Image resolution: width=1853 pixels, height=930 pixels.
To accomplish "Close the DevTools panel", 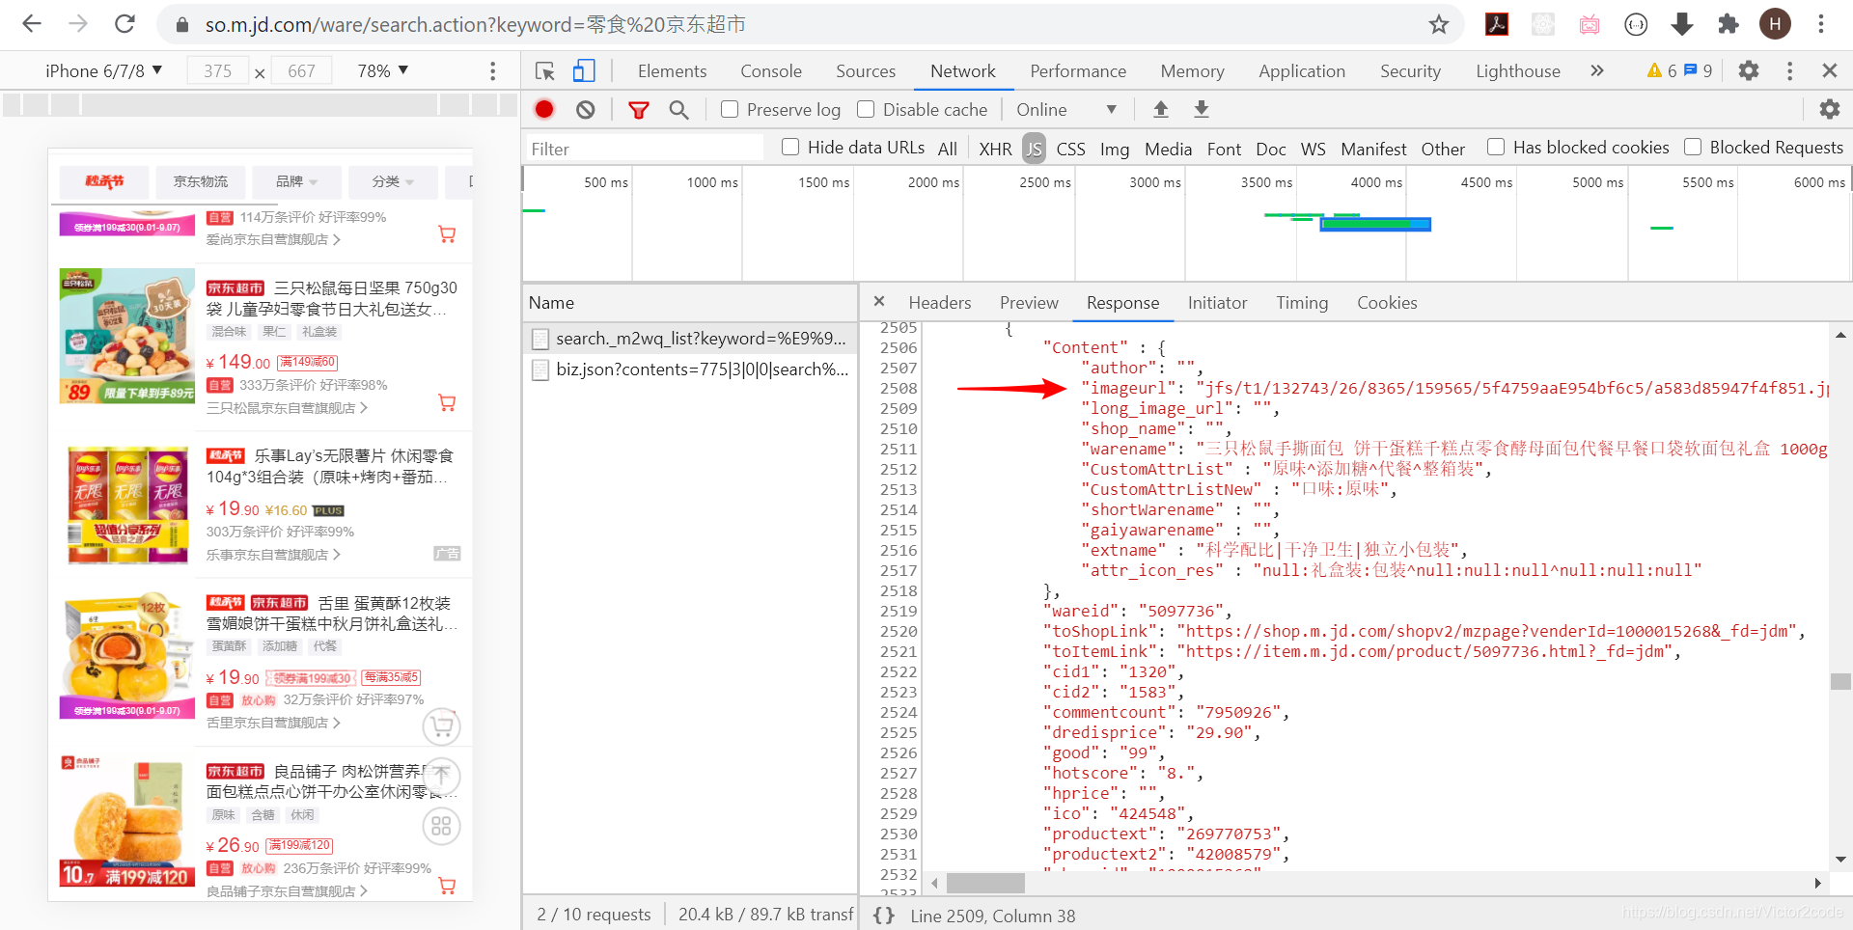I will (x=1830, y=70).
